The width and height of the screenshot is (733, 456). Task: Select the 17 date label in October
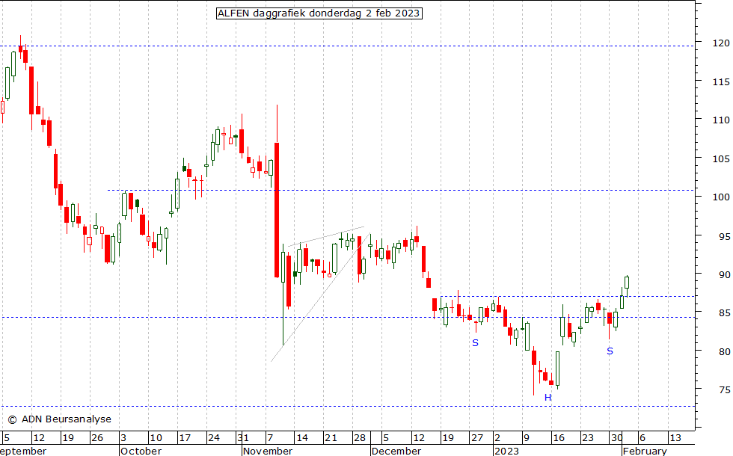[185, 438]
